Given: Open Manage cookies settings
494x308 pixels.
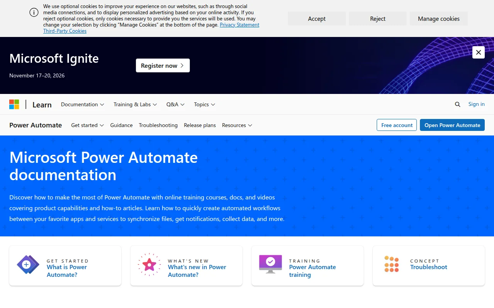Looking at the screenshot, I should point(439,18).
